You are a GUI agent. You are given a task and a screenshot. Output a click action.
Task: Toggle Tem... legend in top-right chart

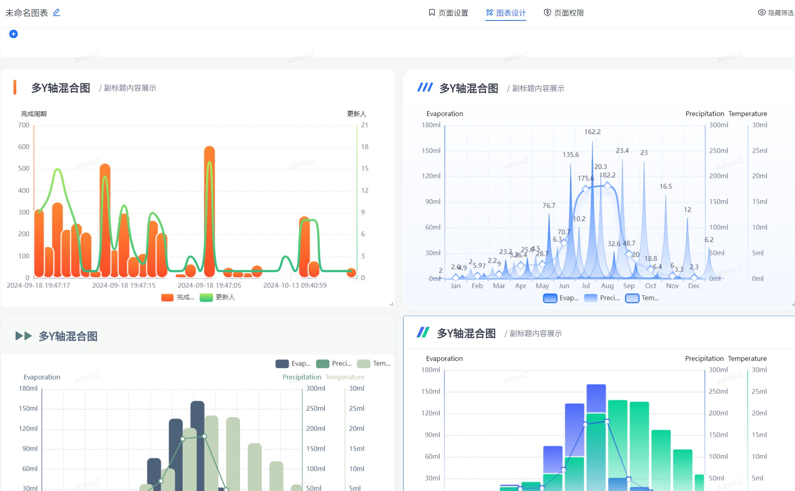pyautogui.click(x=642, y=298)
